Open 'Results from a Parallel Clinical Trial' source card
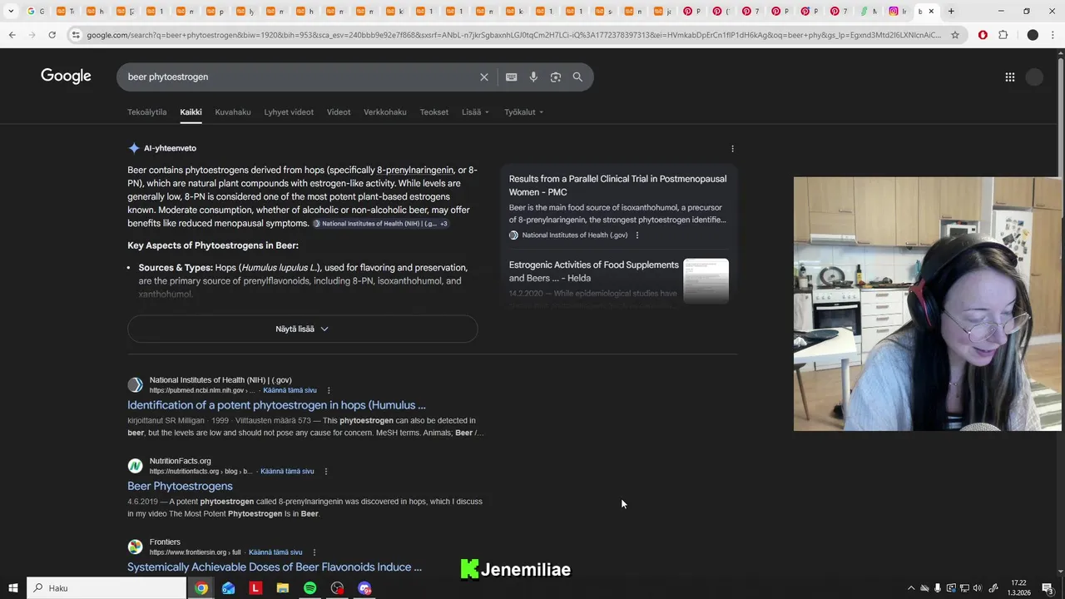Image resolution: width=1065 pixels, height=599 pixels. point(617,186)
